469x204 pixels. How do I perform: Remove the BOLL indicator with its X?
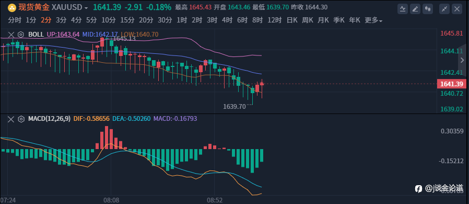(x=11, y=35)
